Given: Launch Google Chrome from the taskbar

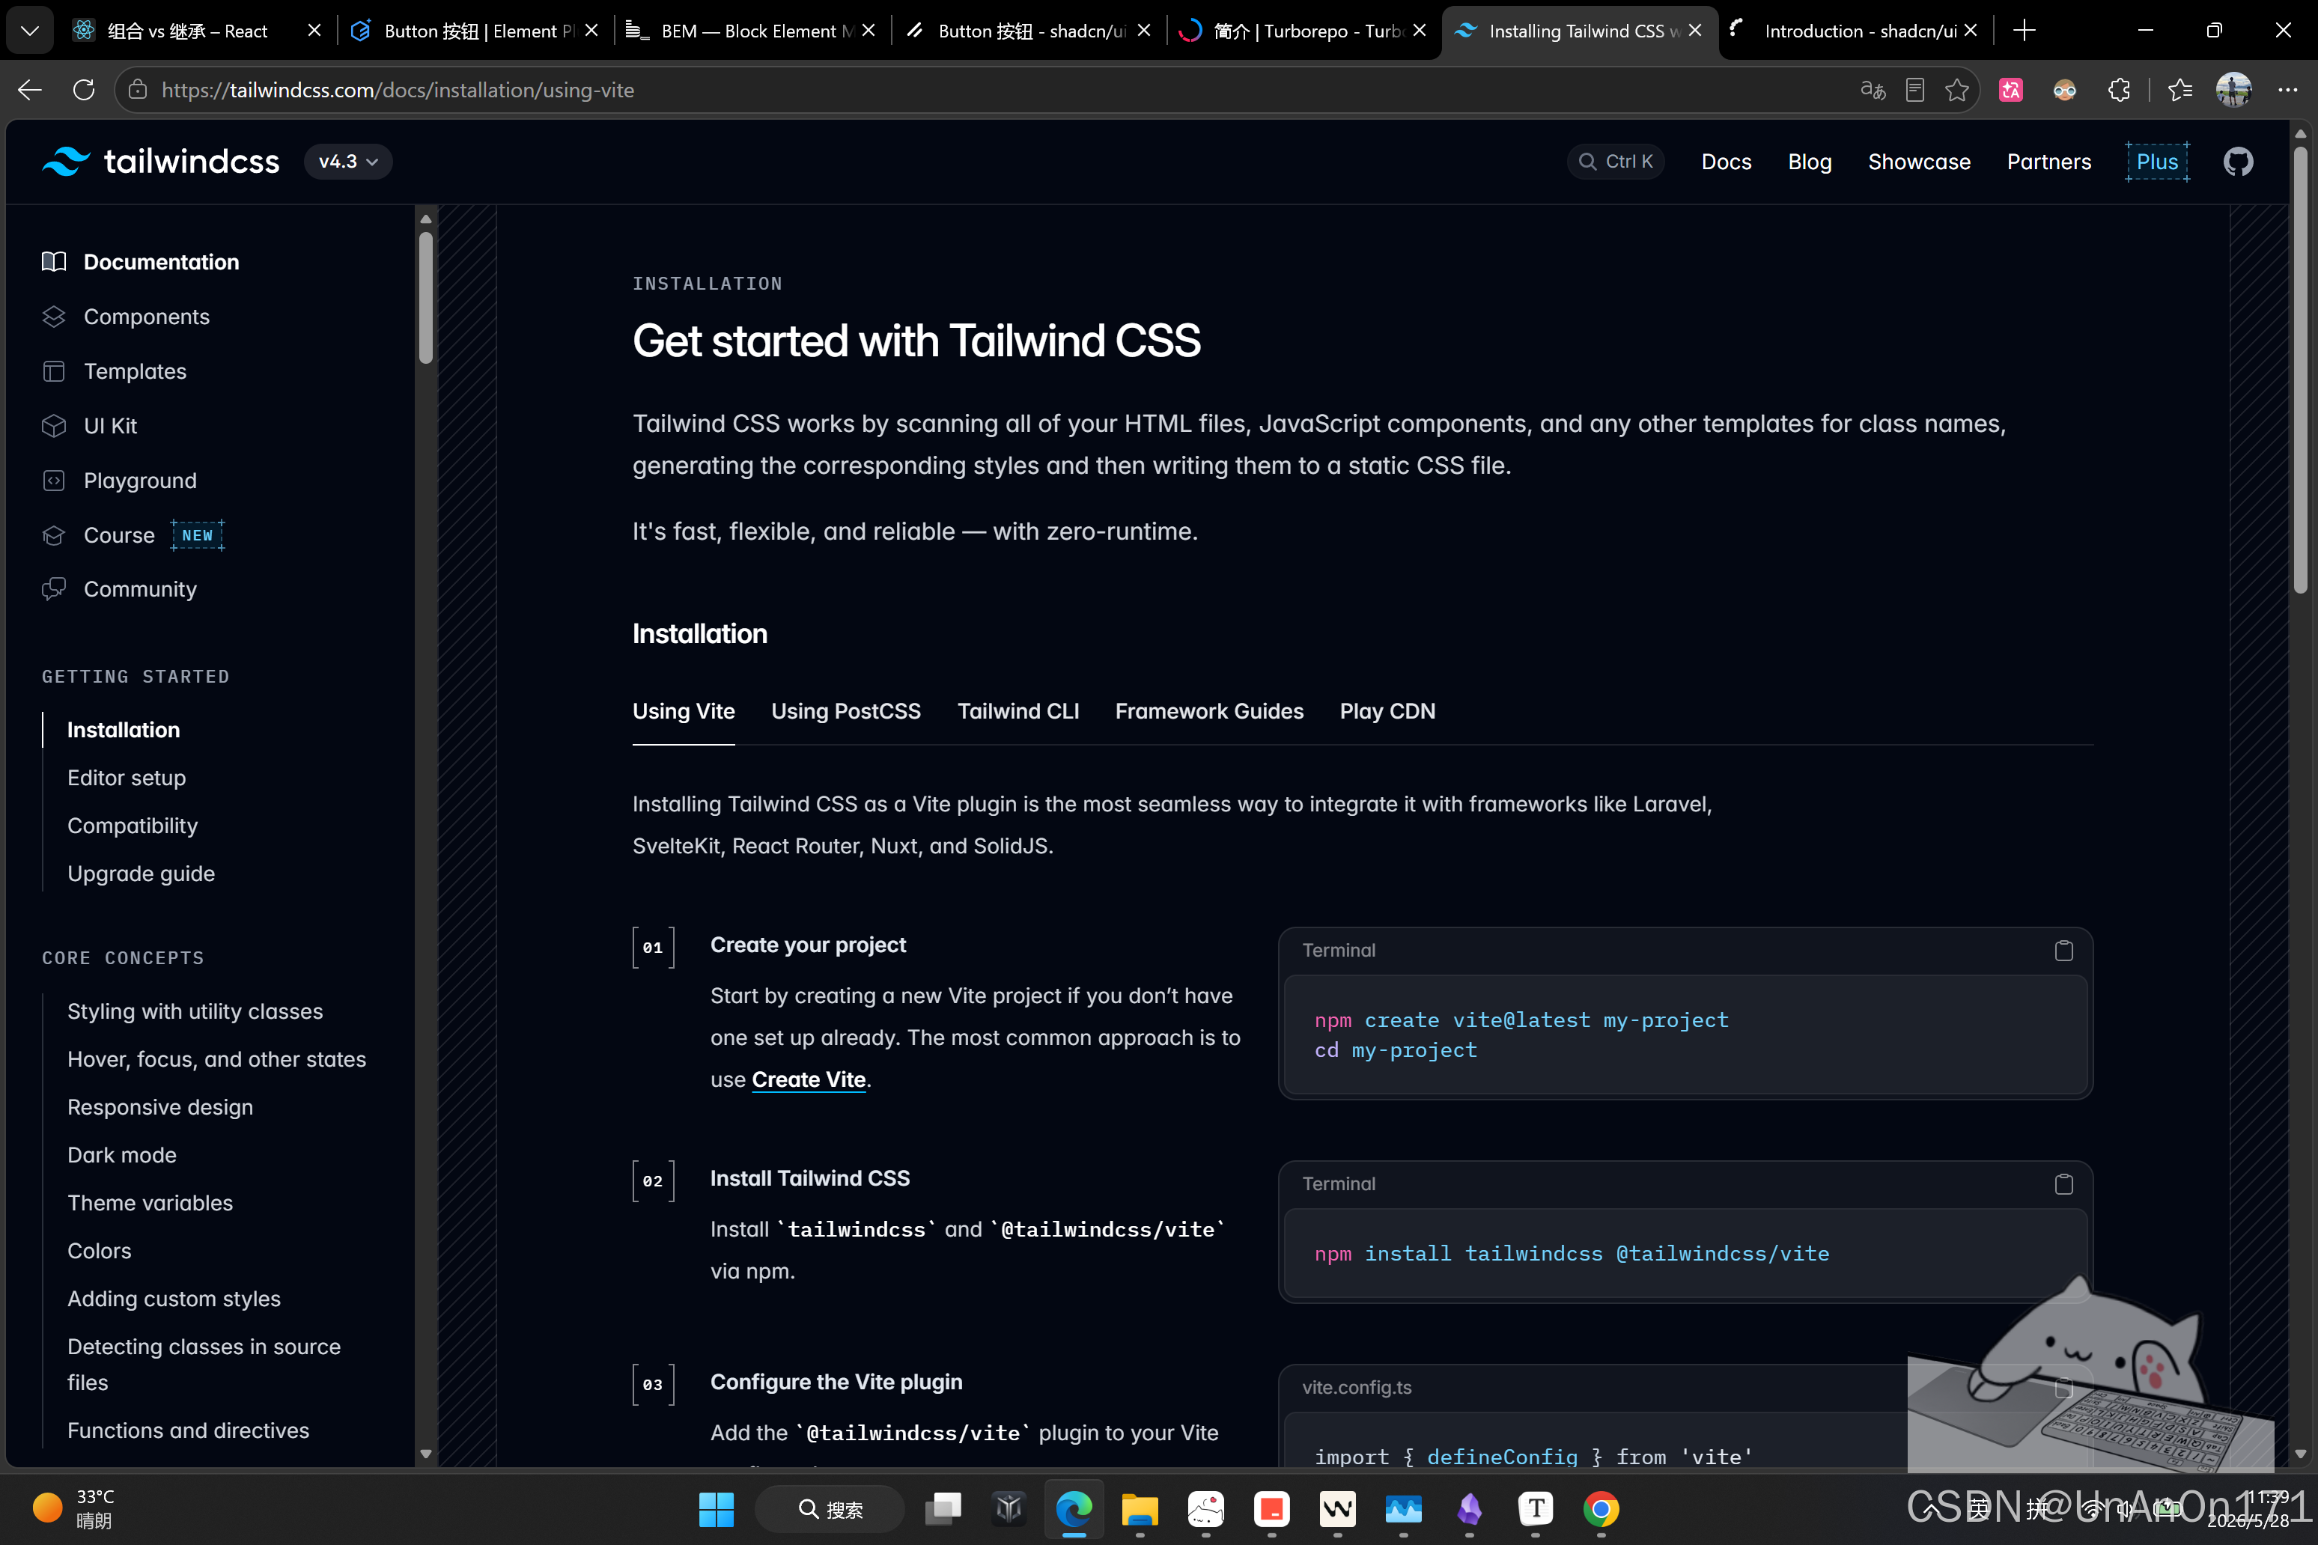Looking at the screenshot, I should point(1601,1508).
